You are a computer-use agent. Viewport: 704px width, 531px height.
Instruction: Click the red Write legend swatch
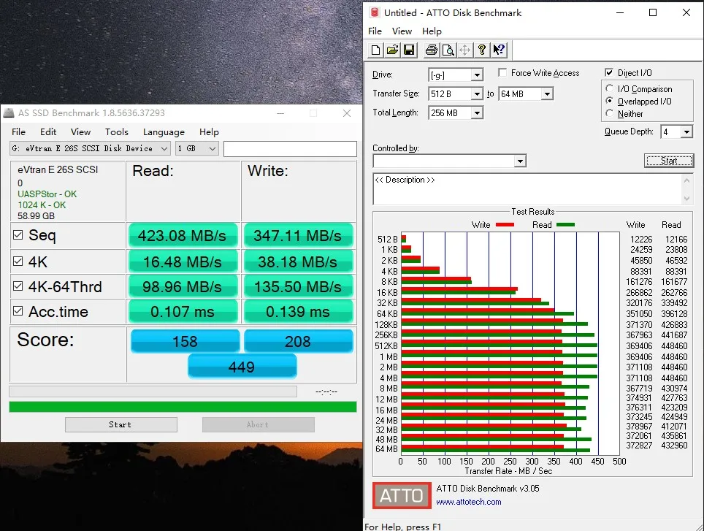click(x=505, y=225)
